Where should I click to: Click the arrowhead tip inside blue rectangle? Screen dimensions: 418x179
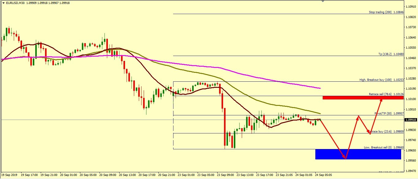pos(345,158)
